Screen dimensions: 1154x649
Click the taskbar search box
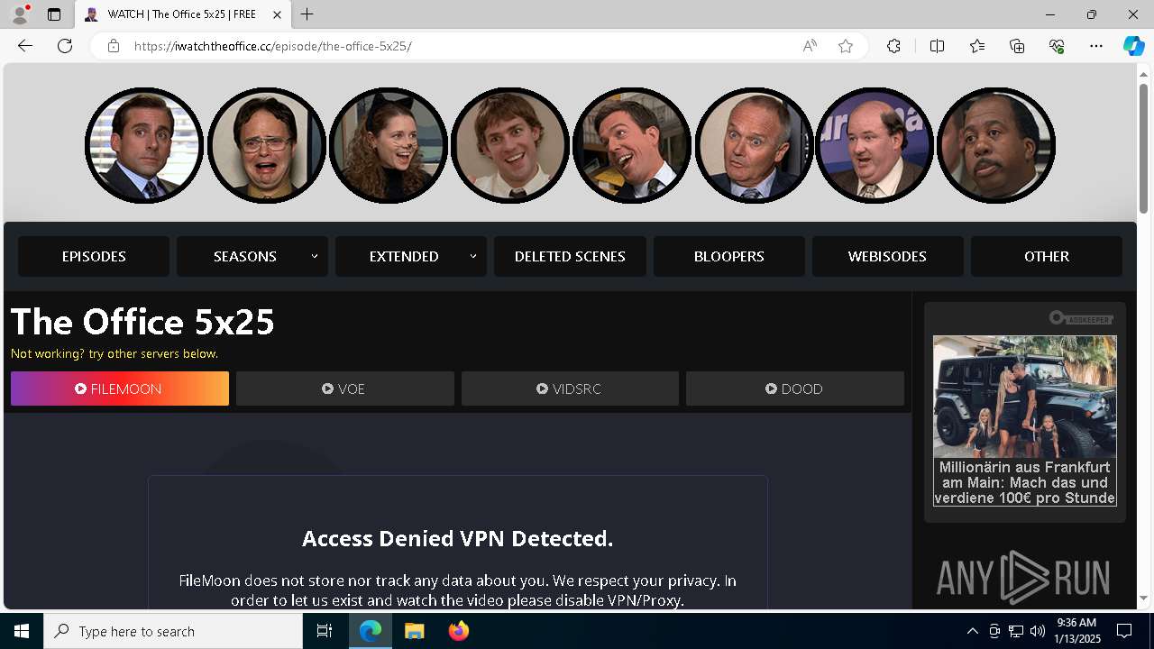pos(173,631)
